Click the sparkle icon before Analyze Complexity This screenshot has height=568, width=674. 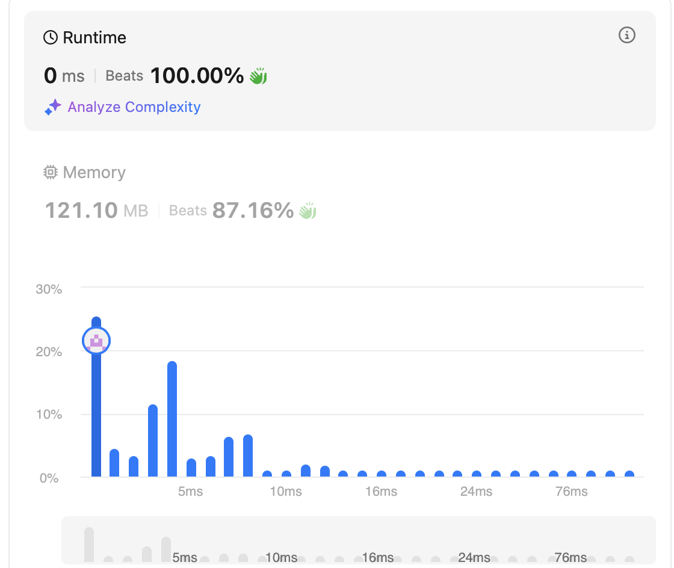click(x=53, y=107)
